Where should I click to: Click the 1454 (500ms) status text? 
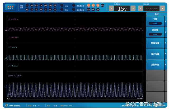(15, 106)
